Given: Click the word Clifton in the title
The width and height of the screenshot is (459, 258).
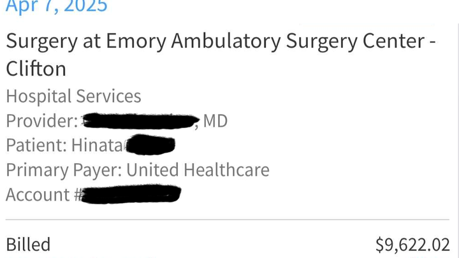Looking at the screenshot, I should (x=36, y=68).
